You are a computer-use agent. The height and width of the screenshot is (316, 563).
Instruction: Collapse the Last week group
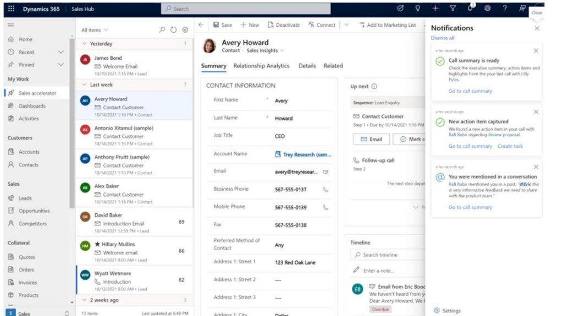point(84,85)
